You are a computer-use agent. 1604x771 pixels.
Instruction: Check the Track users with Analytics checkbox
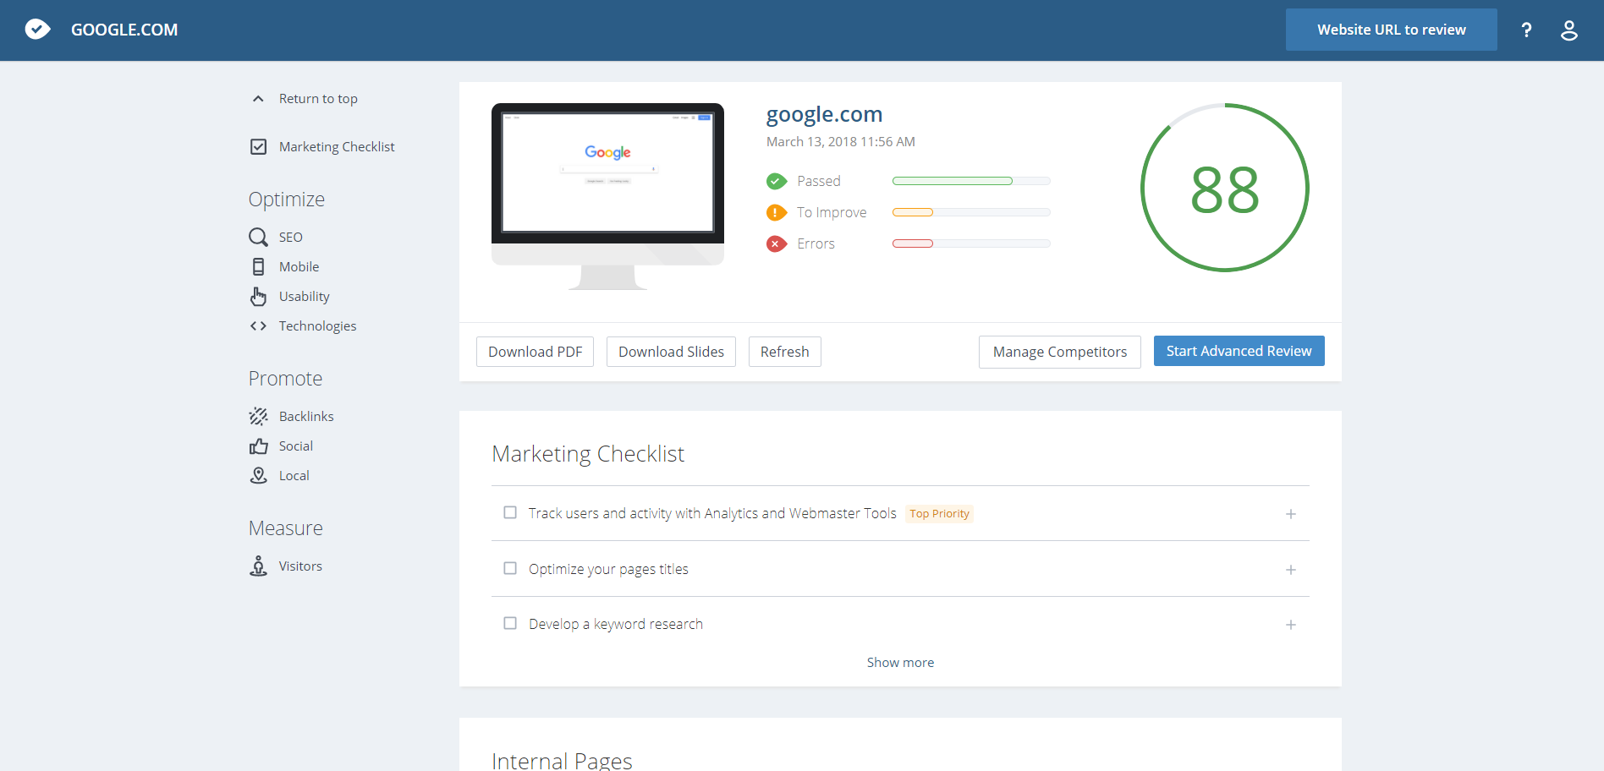point(510,512)
